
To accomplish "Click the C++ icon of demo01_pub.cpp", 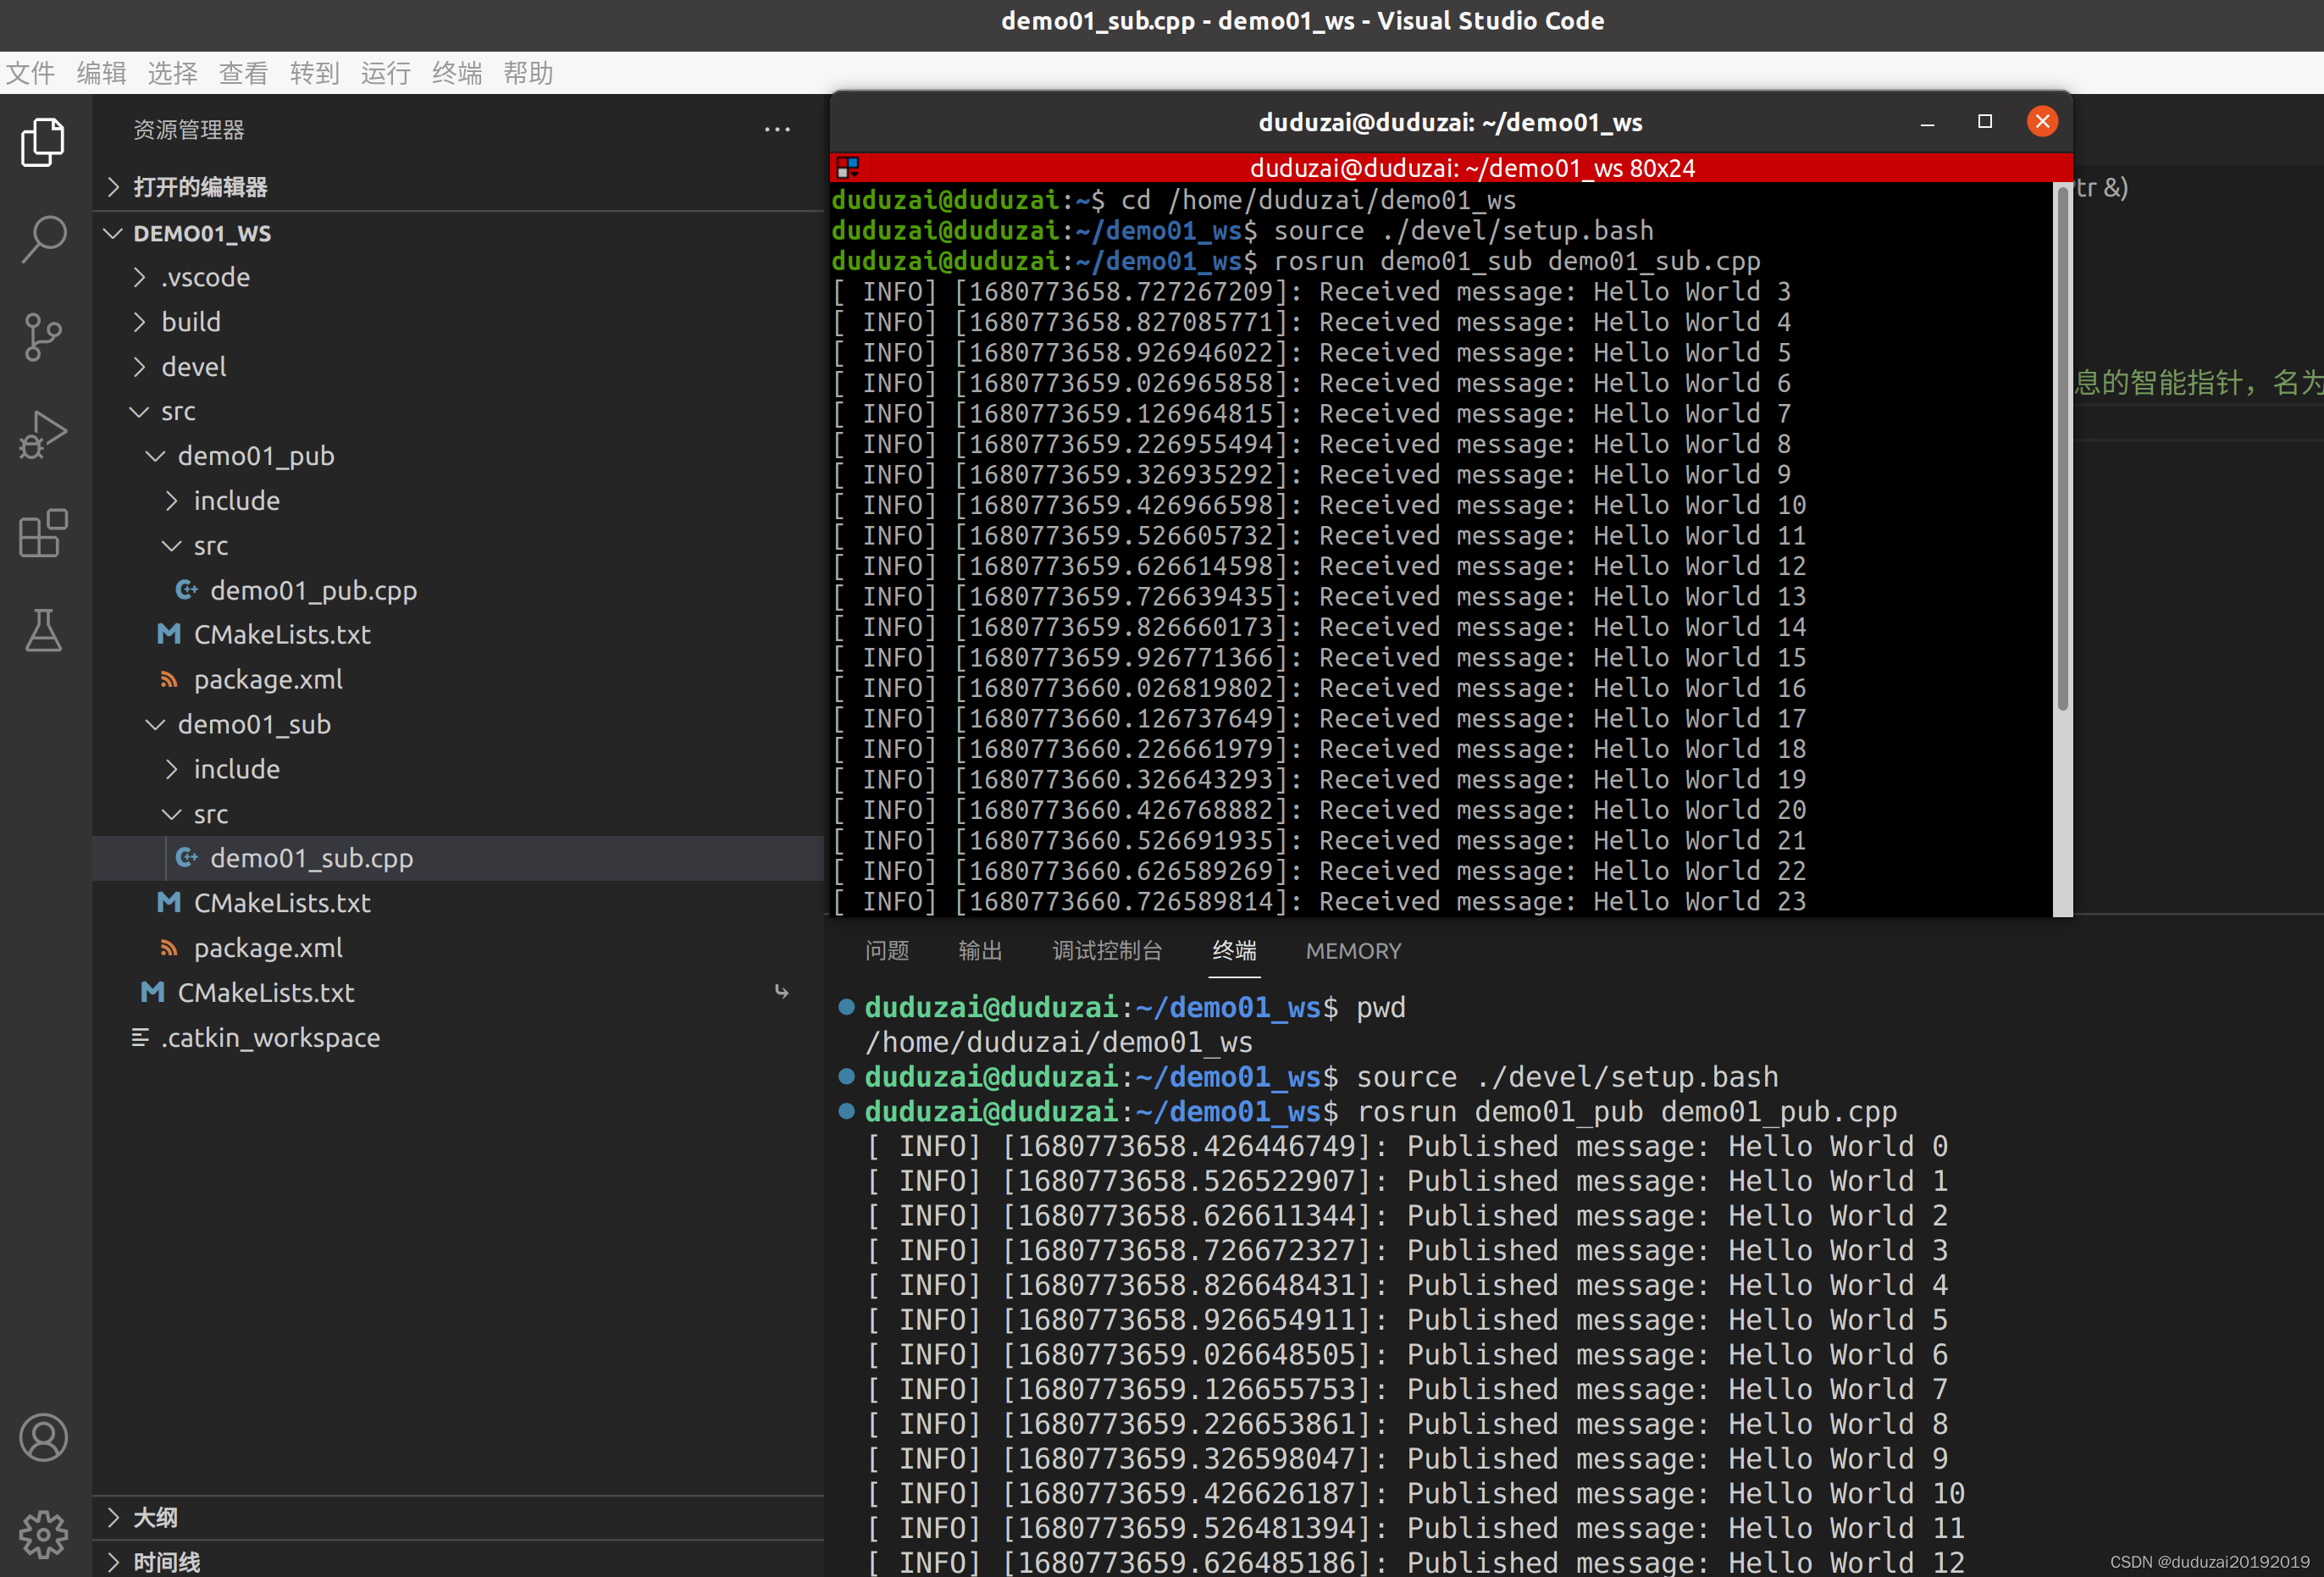I will [186, 590].
